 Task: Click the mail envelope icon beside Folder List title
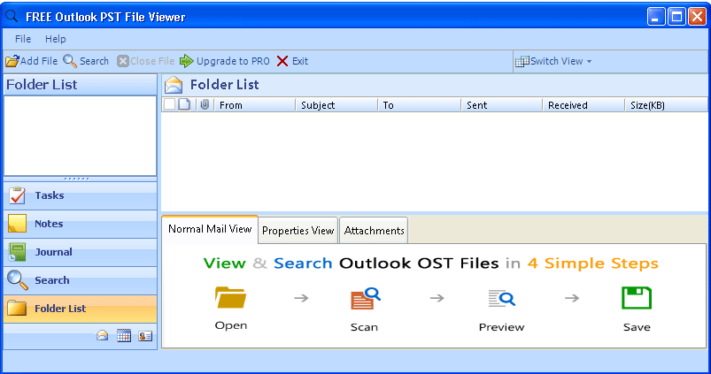174,85
